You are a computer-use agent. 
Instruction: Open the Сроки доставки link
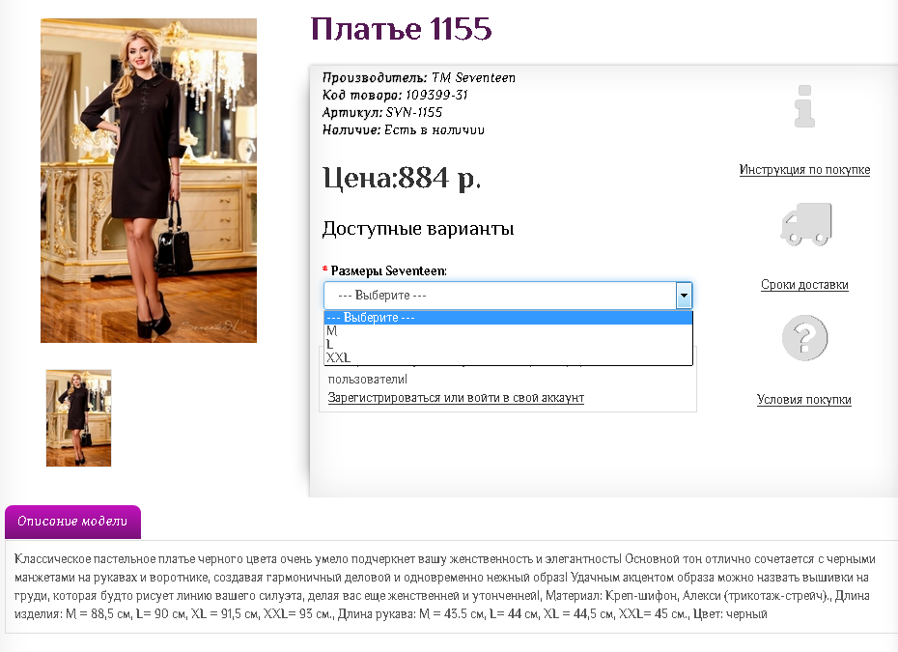tap(804, 285)
